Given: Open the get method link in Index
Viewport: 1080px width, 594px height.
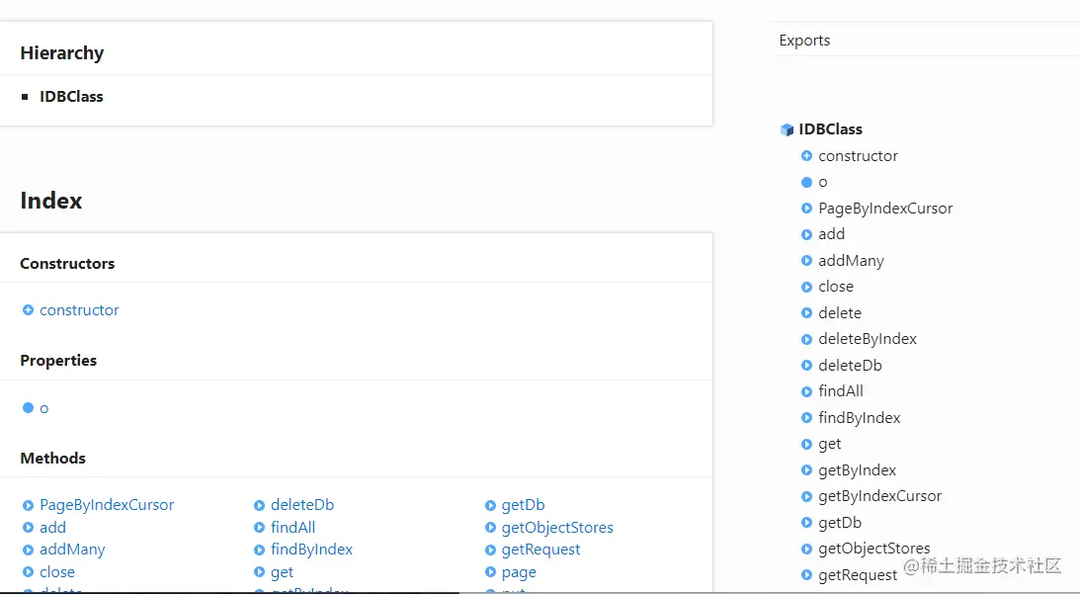Looking at the screenshot, I should click(282, 572).
